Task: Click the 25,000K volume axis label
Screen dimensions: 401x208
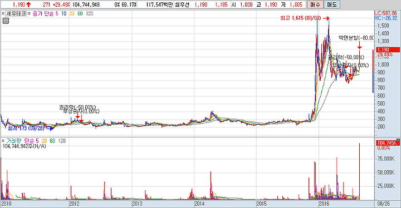Action: (385, 186)
